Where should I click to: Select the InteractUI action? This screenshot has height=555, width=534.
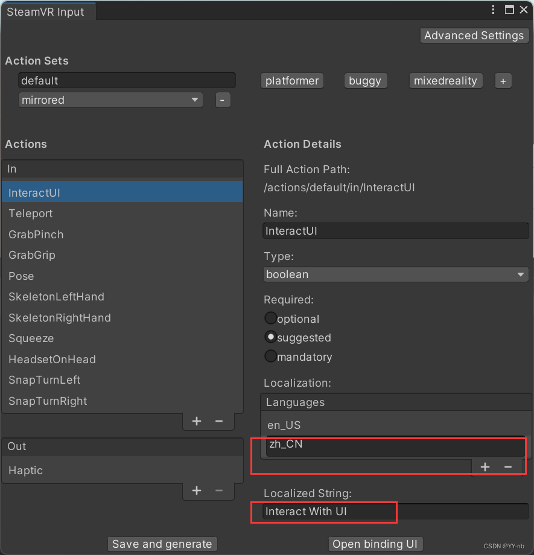[122, 192]
